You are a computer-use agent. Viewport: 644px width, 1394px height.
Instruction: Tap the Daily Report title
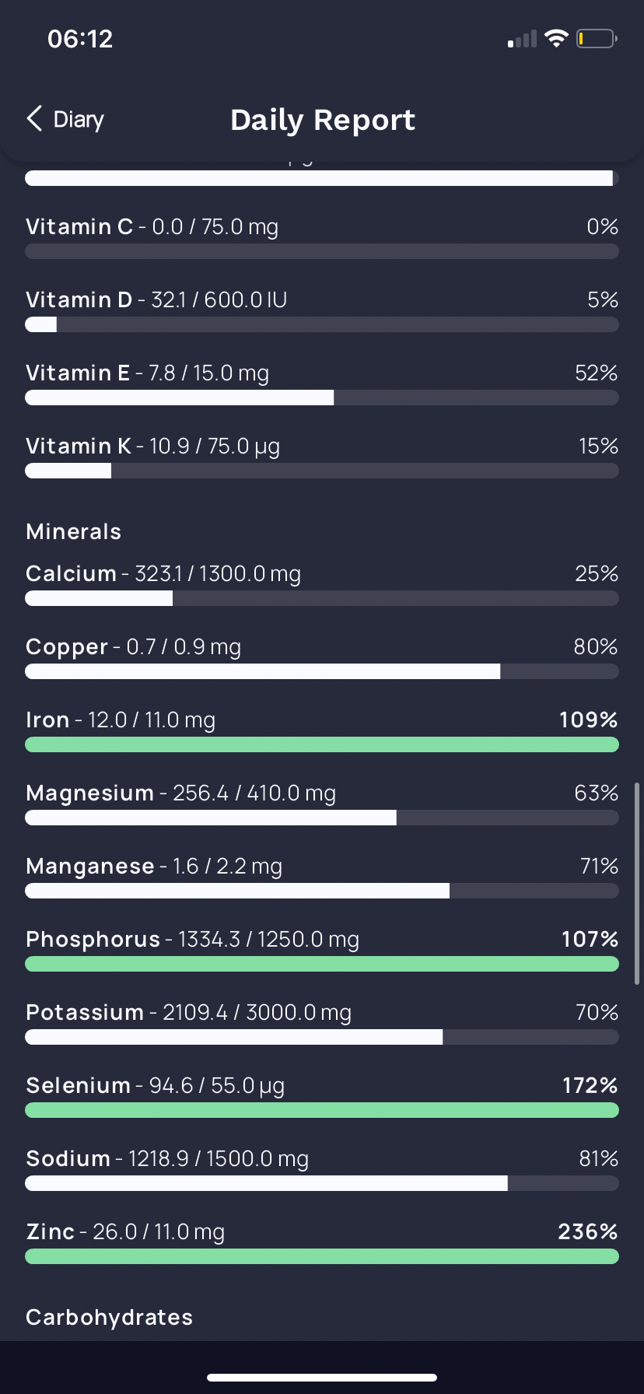click(323, 120)
